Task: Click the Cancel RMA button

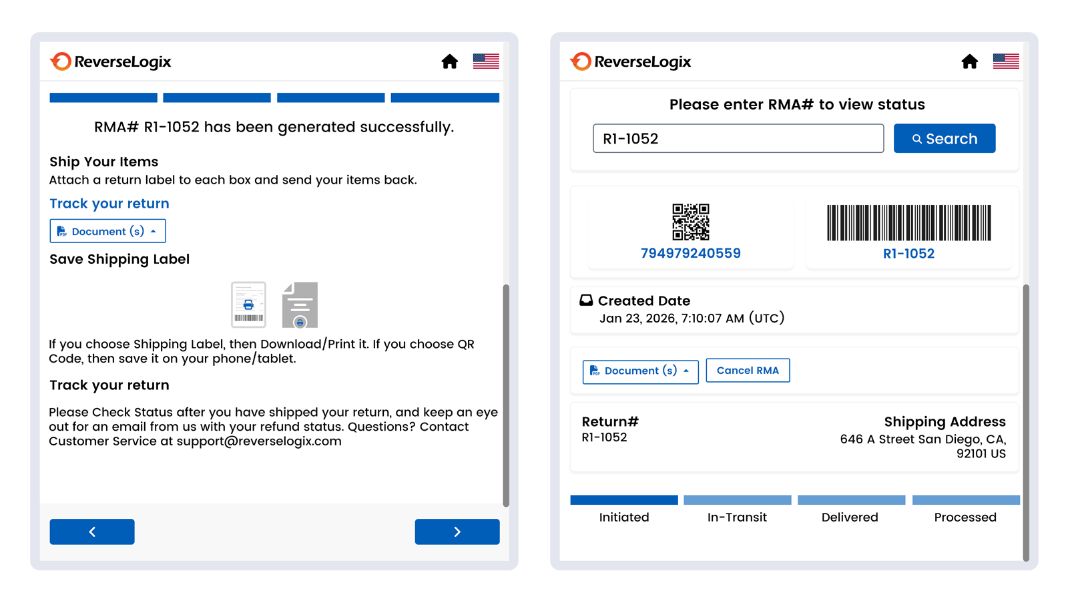Action: coord(748,370)
